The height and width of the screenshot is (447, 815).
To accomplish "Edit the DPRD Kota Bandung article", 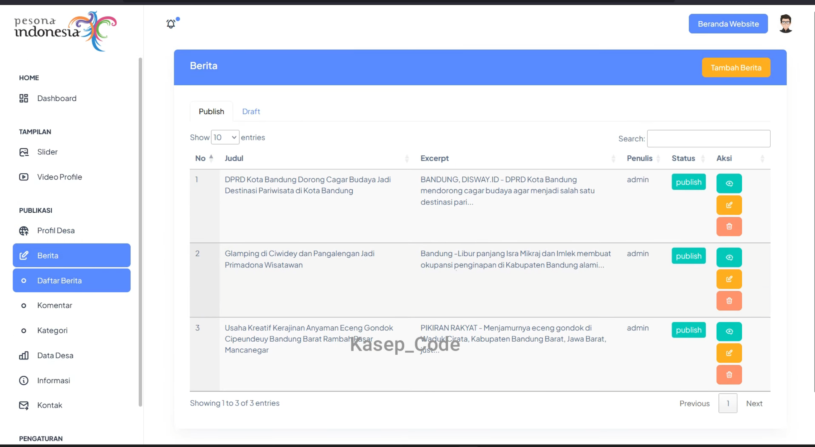I will point(729,205).
